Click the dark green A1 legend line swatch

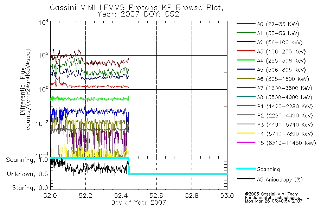[x=246, y=33]
